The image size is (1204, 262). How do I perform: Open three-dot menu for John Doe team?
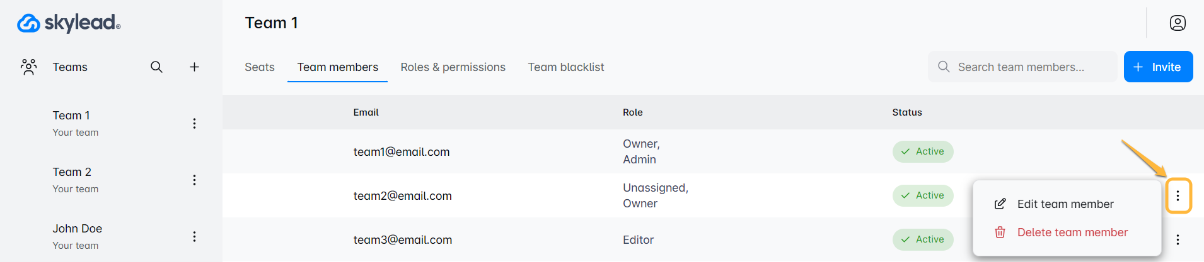(194, 237)
